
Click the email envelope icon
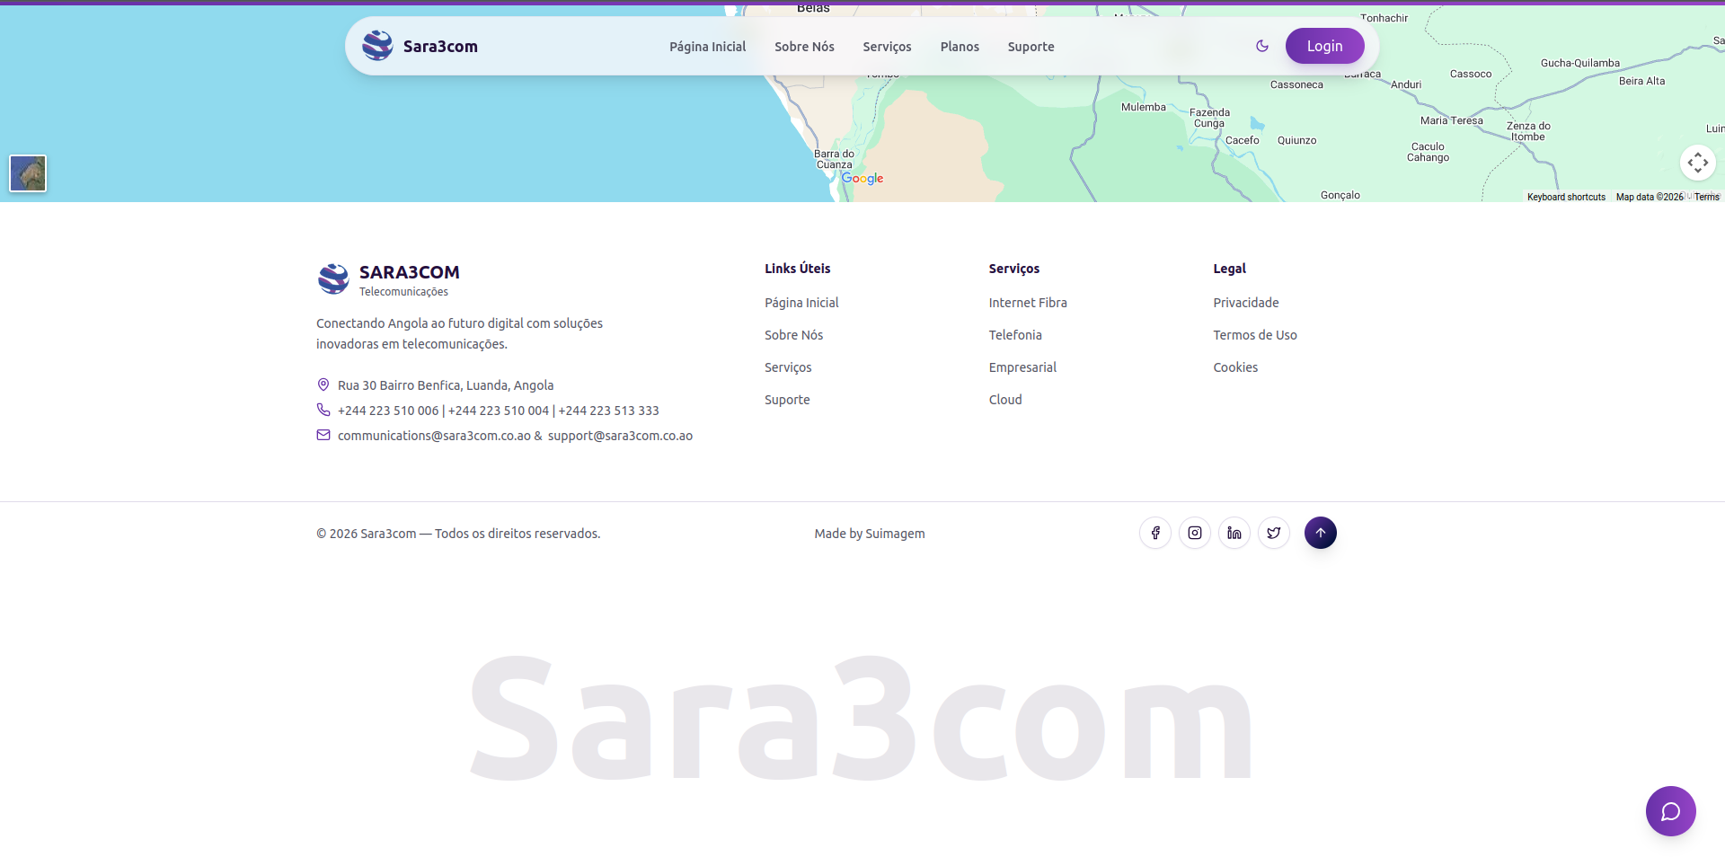coord(323,435)
